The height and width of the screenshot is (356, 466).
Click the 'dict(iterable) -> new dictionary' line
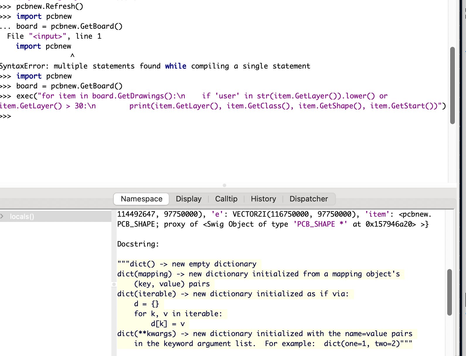233,294
